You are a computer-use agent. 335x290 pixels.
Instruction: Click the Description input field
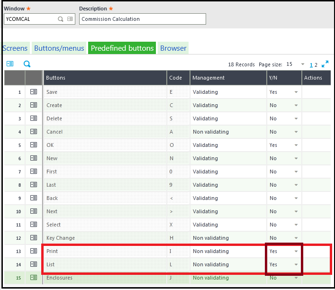point(143,19)
